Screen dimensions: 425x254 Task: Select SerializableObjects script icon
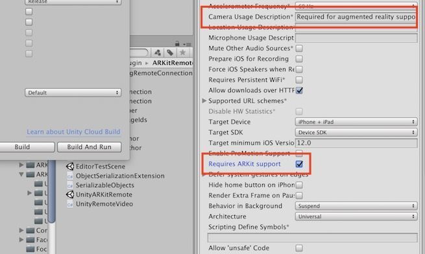[70, 185]
